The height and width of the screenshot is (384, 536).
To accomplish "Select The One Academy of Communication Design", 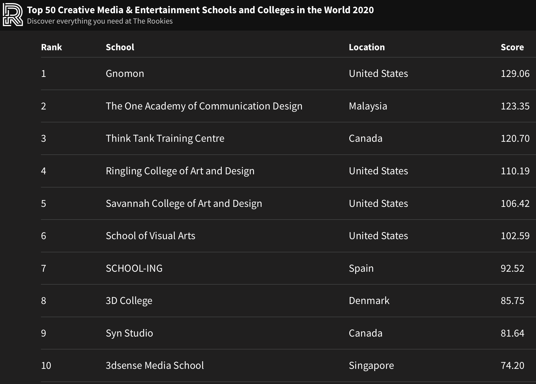I will (x=204, y=106).
